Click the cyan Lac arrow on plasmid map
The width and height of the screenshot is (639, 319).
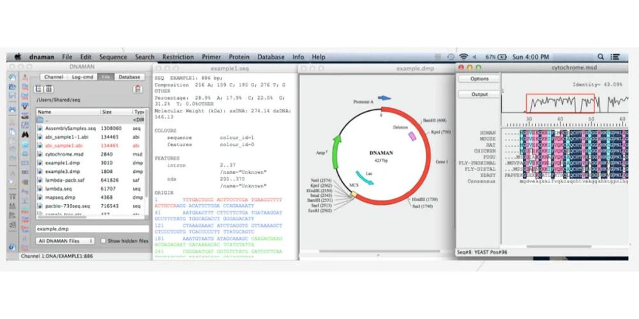click(x=364, y=177)
